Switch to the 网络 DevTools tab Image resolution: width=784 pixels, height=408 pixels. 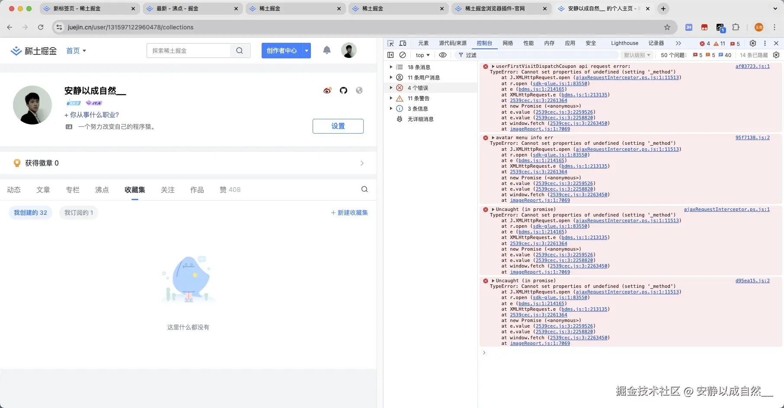(x=508, y=43)
